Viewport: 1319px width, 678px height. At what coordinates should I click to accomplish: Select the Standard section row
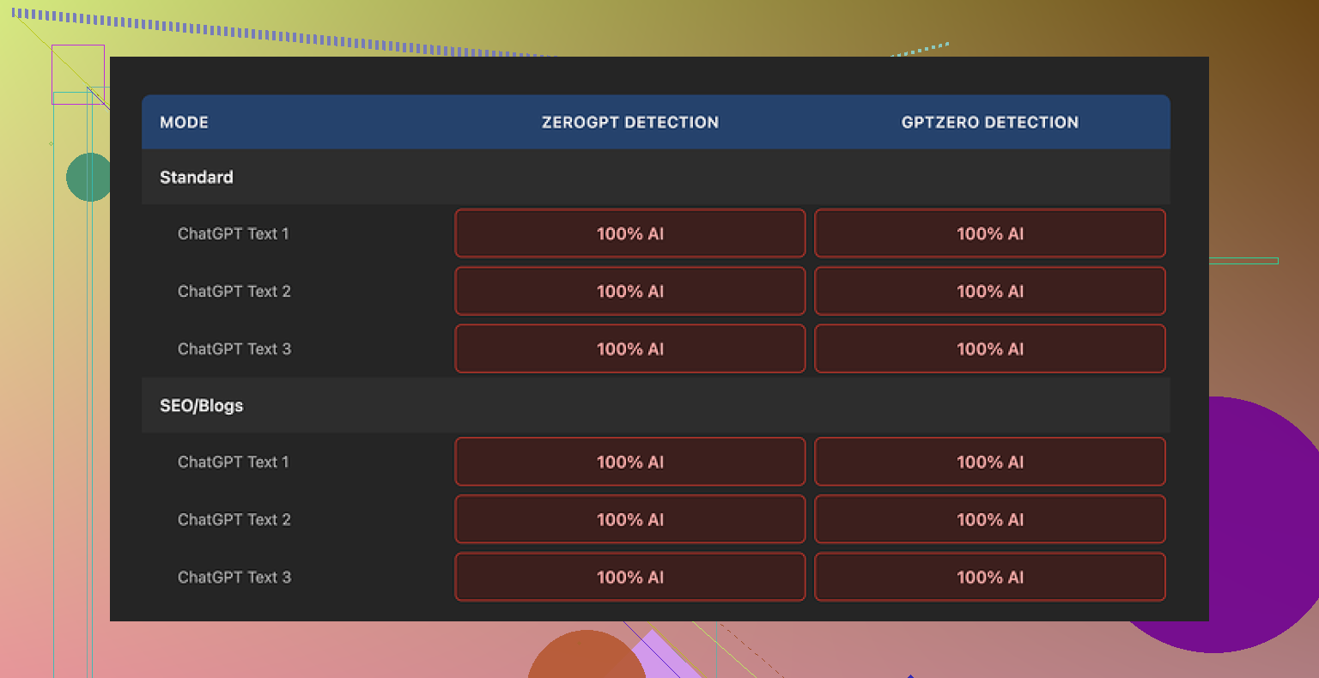click(197, 177)
